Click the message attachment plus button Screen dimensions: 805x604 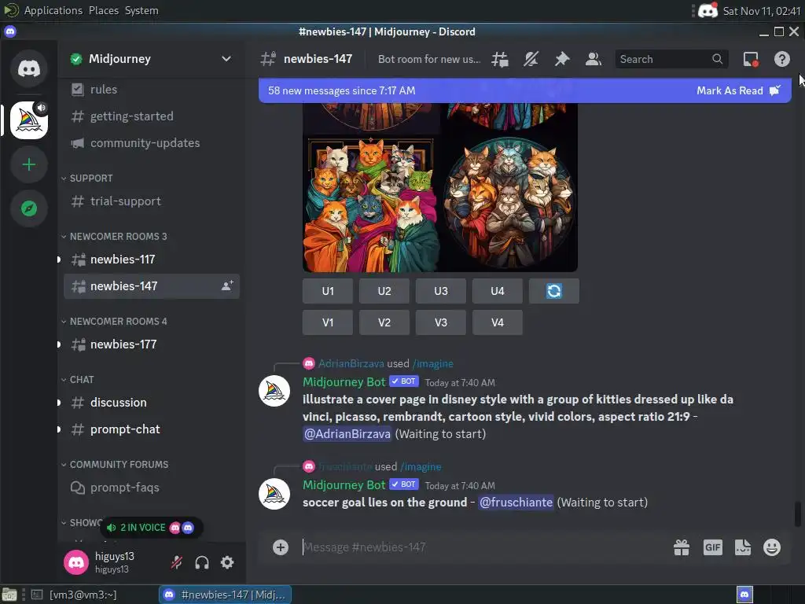[281, 547]
